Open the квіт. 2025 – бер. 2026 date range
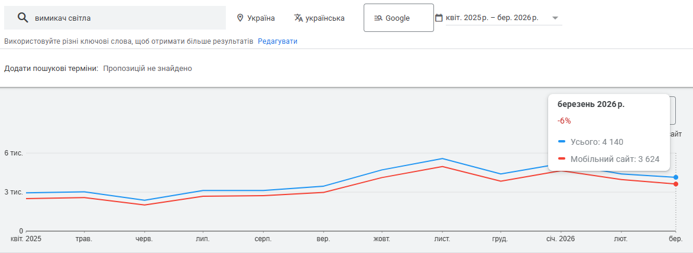This screenshot has width=693, height=253. coord(492,18)
